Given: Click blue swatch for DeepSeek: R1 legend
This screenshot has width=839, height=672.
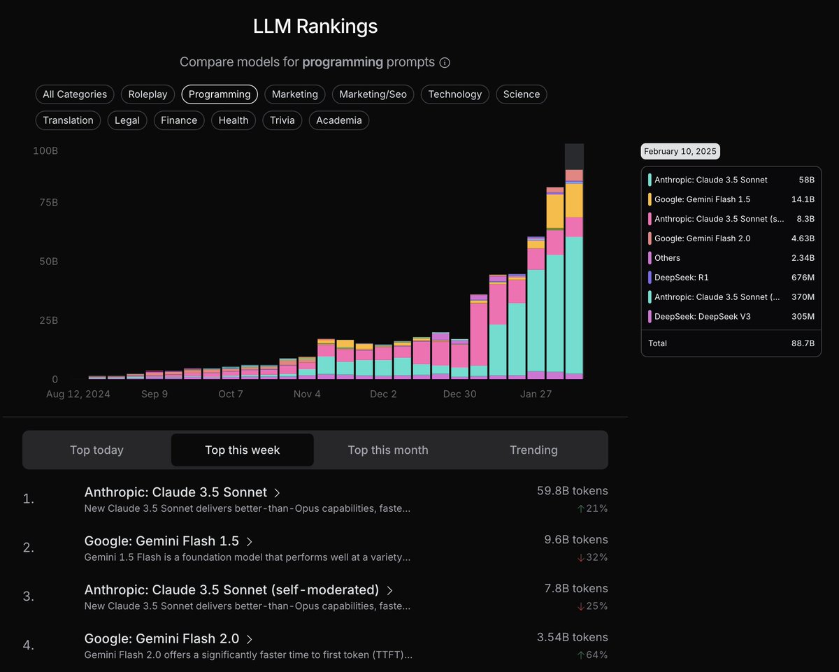Looking at the screenshot, I should click(x=650, y=278).
